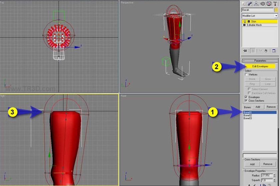Open the Modify command panel tab
Screen dimensions: 280x186
tap(250, 3)
